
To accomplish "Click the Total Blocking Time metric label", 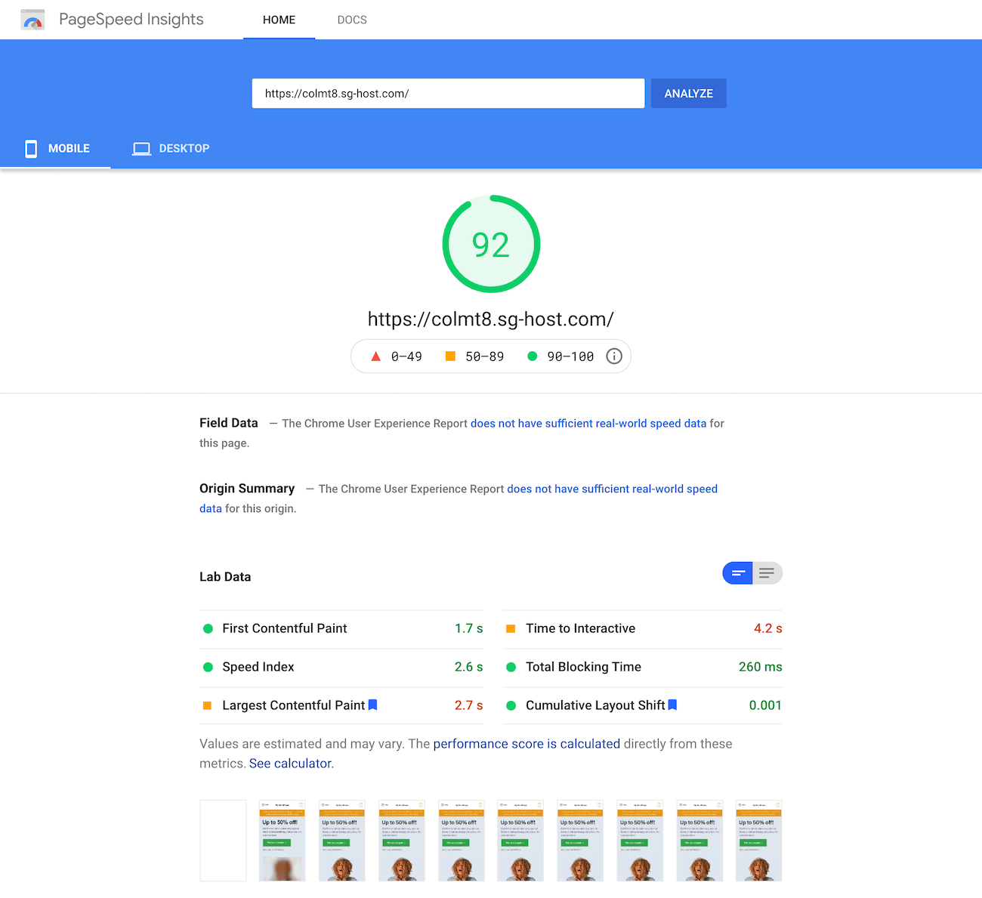I will [x=583, y=667].
